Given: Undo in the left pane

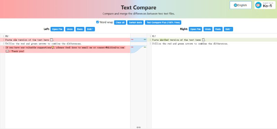Looking at the screenshot, I should tap(70, 29).
